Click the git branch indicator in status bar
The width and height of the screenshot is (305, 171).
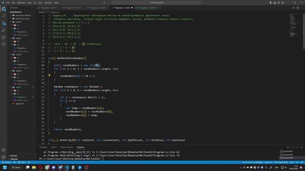[x=6, y=162]
